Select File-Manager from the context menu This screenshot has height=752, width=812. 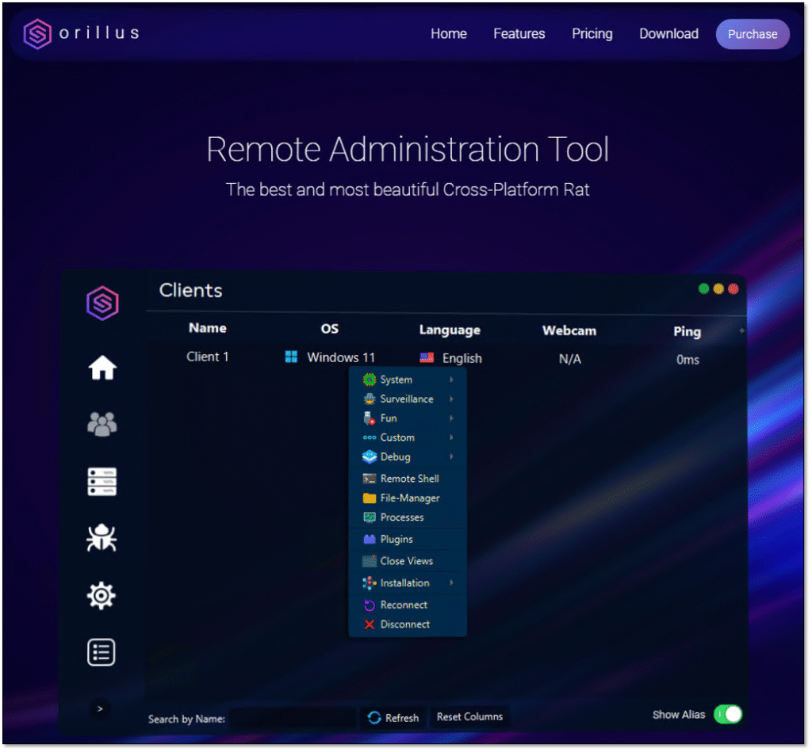(408, 498)
